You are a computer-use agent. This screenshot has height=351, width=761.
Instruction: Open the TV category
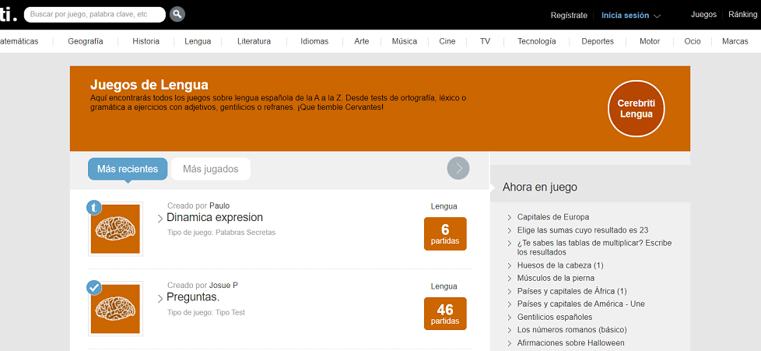(485, 41)
